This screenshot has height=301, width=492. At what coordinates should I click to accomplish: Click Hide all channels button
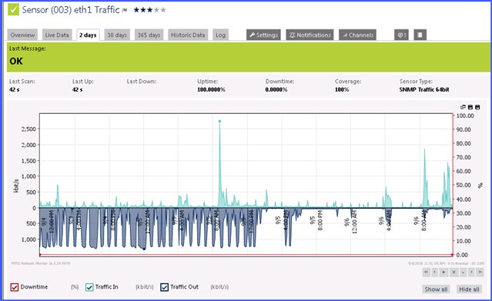469,289
